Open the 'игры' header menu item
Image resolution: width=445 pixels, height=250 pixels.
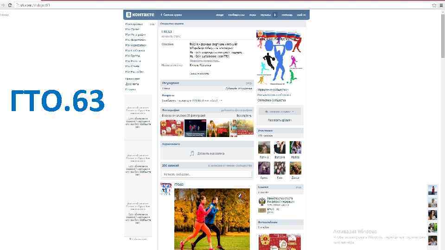(253, 15)
